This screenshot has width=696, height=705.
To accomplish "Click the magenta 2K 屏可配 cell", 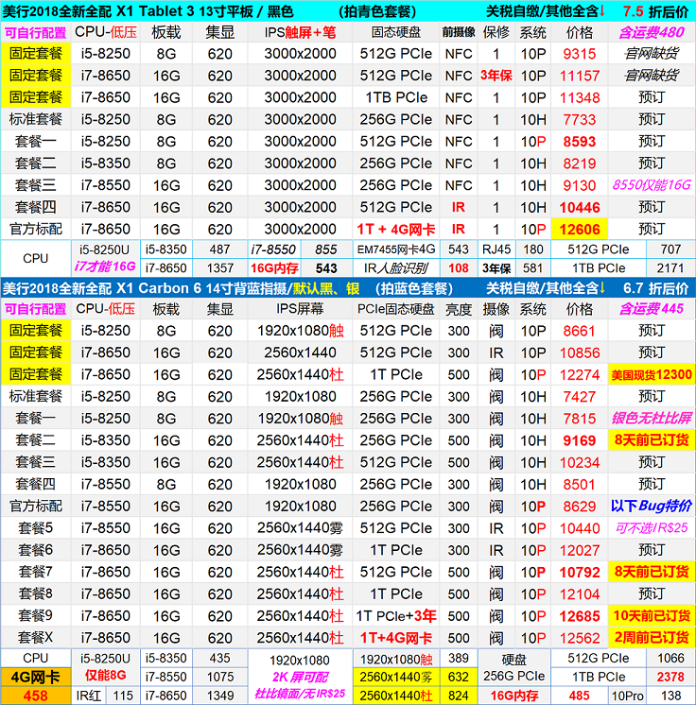I will coord(298,677).
